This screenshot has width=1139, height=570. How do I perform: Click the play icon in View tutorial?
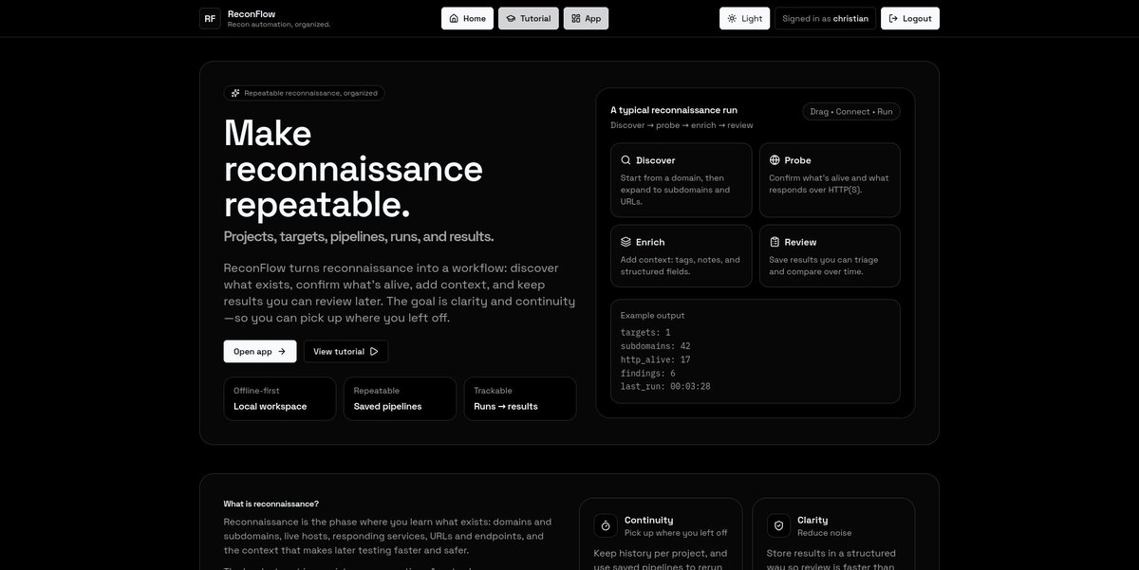[x=374, y=352]
